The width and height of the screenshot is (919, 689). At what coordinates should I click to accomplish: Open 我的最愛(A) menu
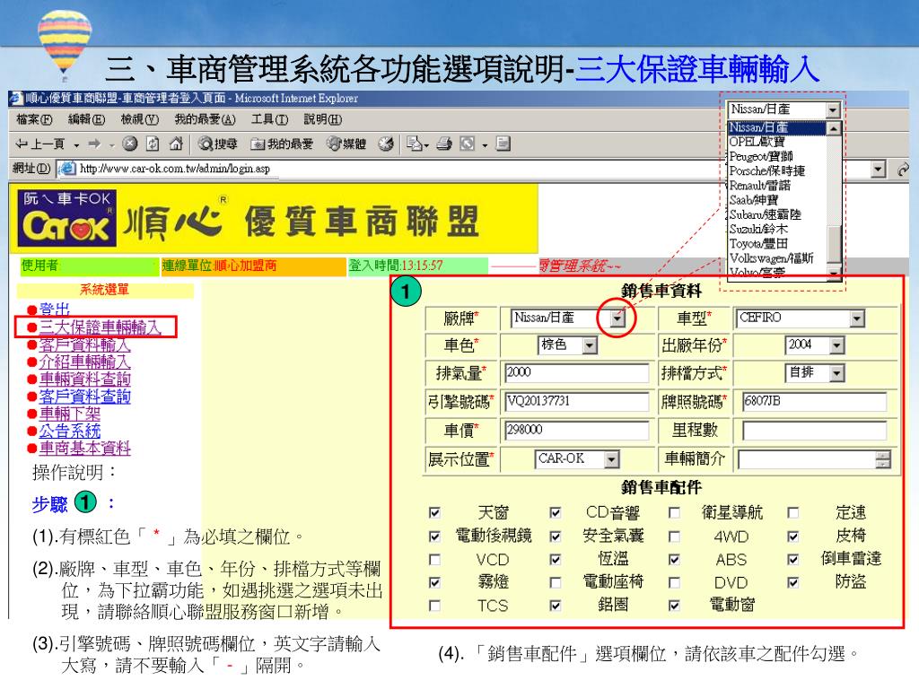[x=205, y=119]
